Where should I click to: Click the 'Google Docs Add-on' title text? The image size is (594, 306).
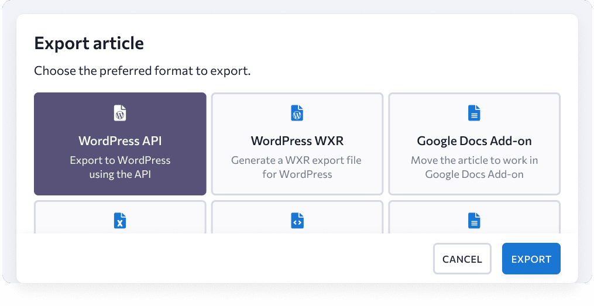click(474, 141)
